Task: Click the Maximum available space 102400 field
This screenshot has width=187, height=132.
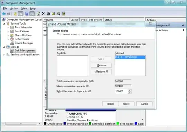Action: [123, 86]
